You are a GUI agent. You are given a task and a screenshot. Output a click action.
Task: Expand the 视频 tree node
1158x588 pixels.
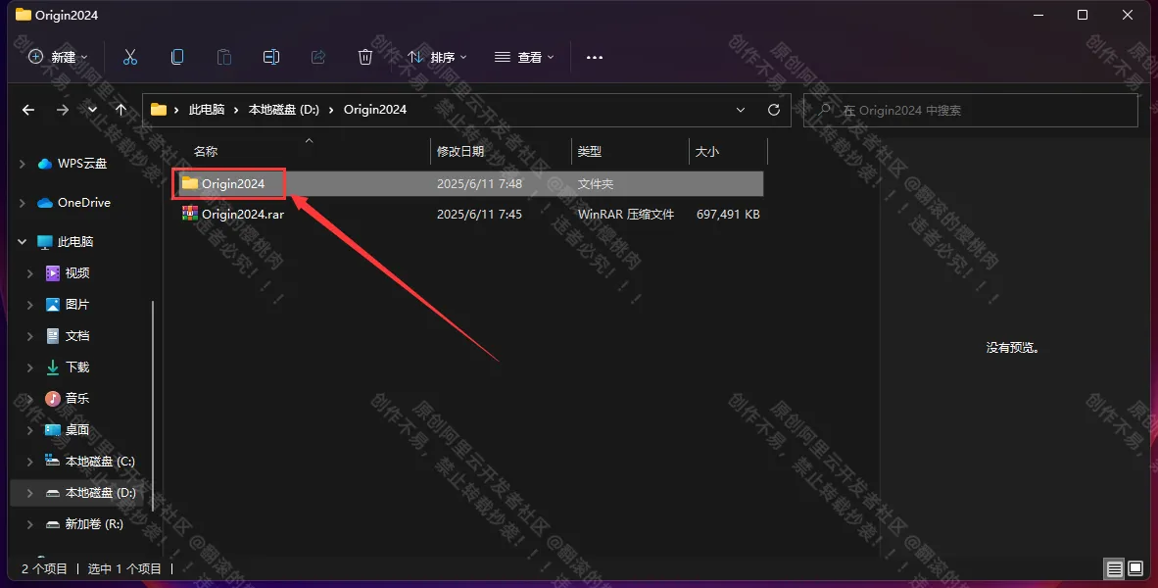click(x=30, y=273)
